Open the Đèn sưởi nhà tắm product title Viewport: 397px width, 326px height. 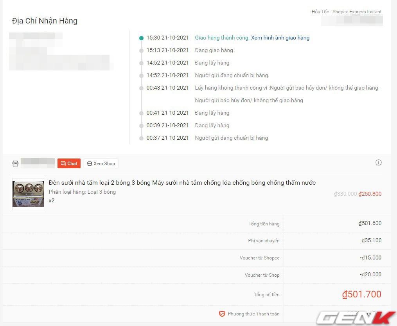pyautogui.click(x=182, y=183)
